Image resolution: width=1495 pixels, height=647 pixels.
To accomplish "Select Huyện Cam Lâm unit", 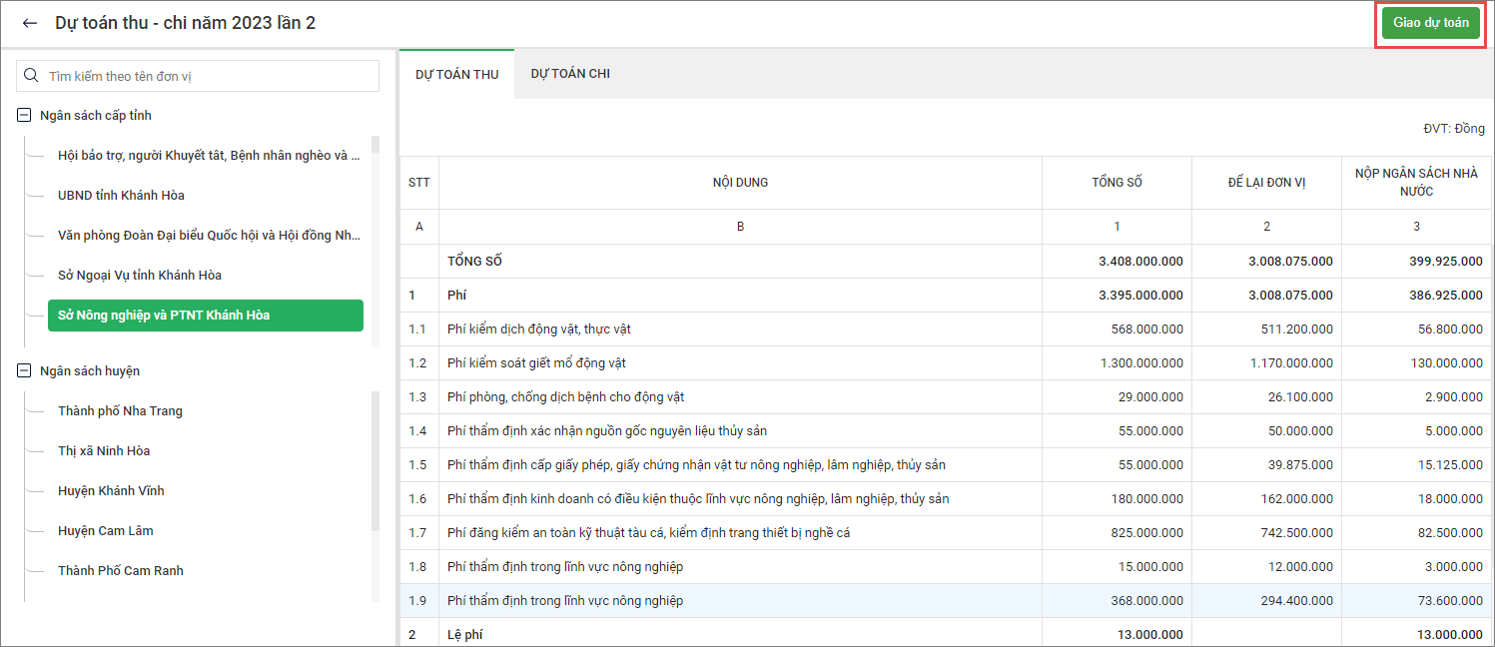I will click(x=106, y=531).
